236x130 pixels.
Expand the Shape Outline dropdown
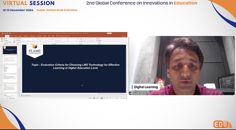pyautogui.click(x=91, y=40)
